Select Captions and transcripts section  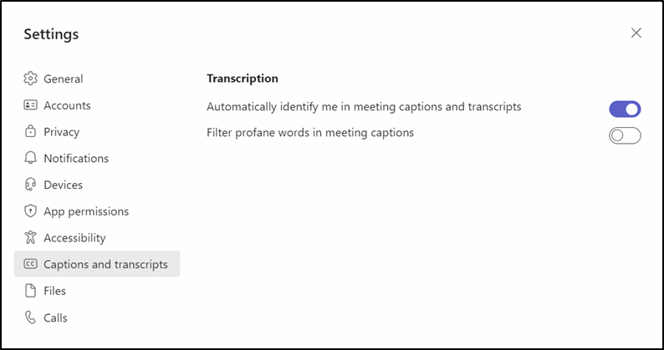point(97,264)
